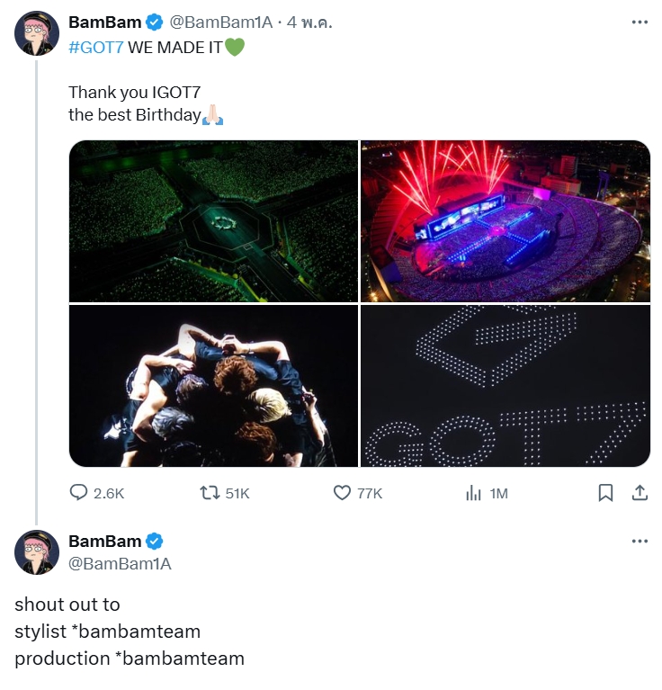This screenshot has height=690, width=662.
Task: Retweet the WE MADE IT post
Action: click(209, 493)
